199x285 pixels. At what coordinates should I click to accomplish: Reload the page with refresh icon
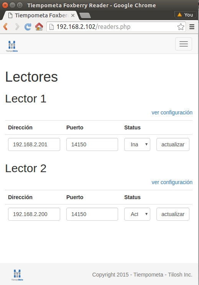point(28,27)
